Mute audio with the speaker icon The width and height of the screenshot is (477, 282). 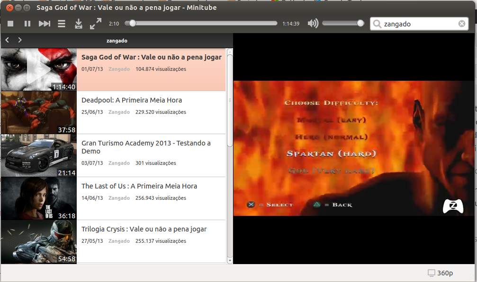point(313,23)
